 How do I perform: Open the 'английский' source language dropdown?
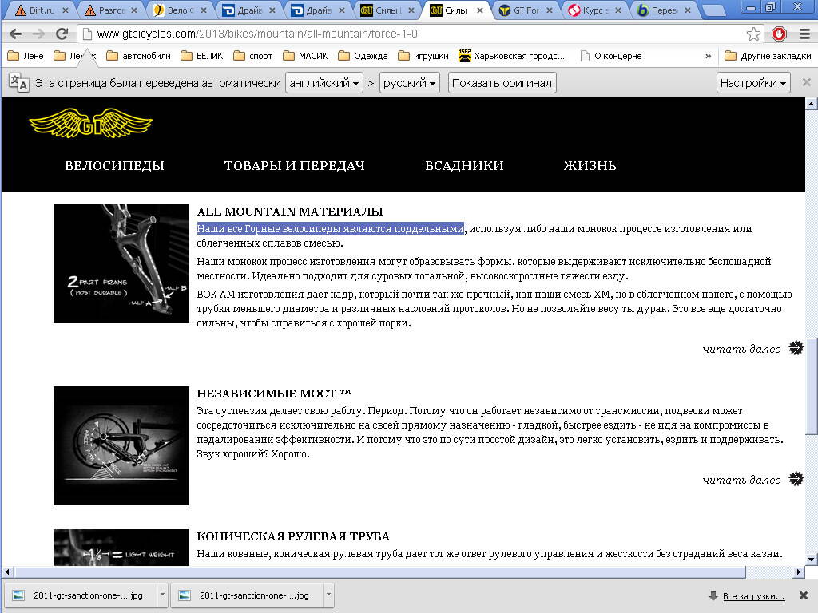click(x=324, y=83)
